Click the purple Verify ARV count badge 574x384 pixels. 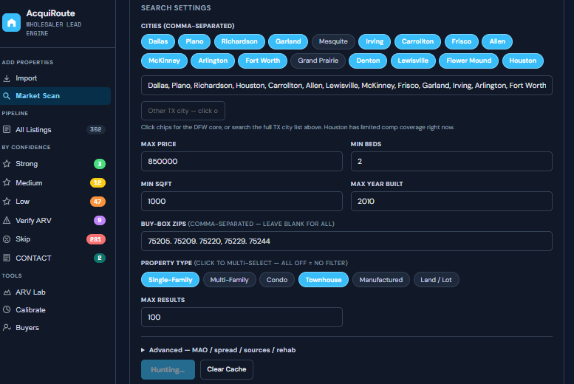click(x=100, y=220)
